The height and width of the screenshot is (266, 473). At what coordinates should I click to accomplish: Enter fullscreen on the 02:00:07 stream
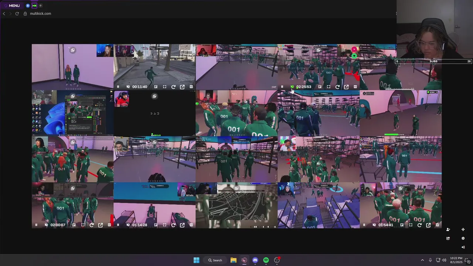[83, 225]
